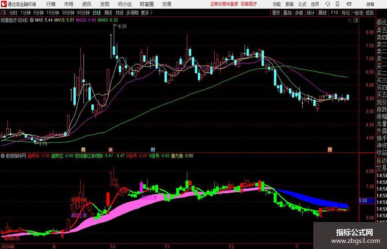Open the envelope message icon

[x=349, y=4]
